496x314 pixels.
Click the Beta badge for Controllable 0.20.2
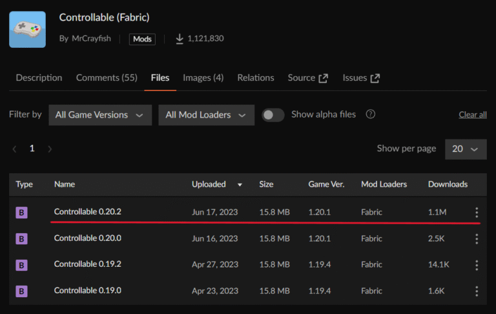click(x=21, y=213)
